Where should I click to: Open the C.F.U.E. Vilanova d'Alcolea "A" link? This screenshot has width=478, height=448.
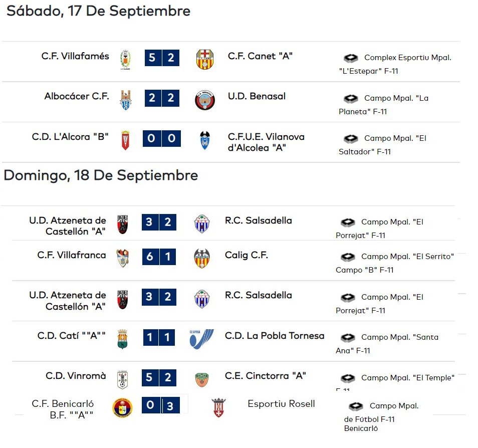[x=266, y=142]
